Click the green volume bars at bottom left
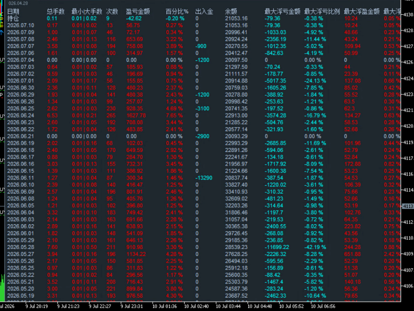 pyautogui.click(x=2, y=288)
